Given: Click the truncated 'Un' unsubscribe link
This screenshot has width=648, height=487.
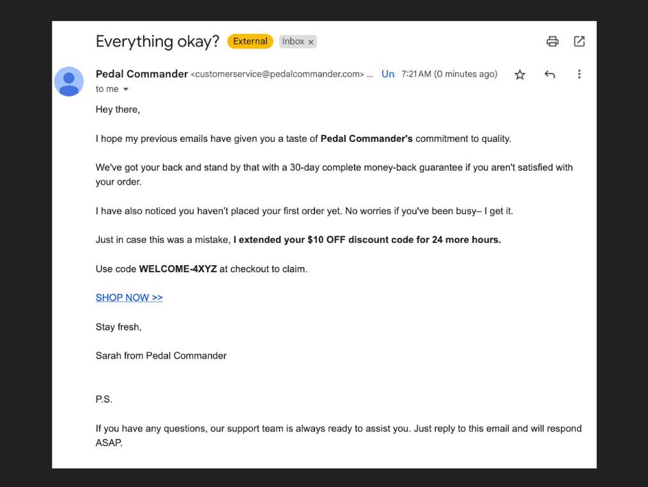Looking at the screenshot, I should pos(388,74).
